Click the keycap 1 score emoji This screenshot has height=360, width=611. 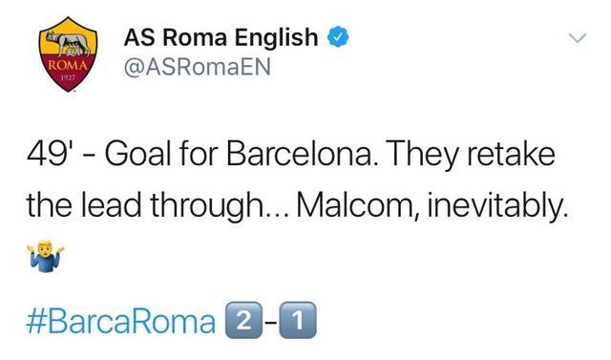[x=298, y=320]
